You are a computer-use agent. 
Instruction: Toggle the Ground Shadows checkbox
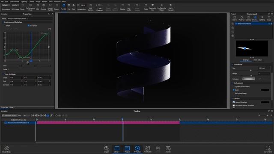click(234, 102)
